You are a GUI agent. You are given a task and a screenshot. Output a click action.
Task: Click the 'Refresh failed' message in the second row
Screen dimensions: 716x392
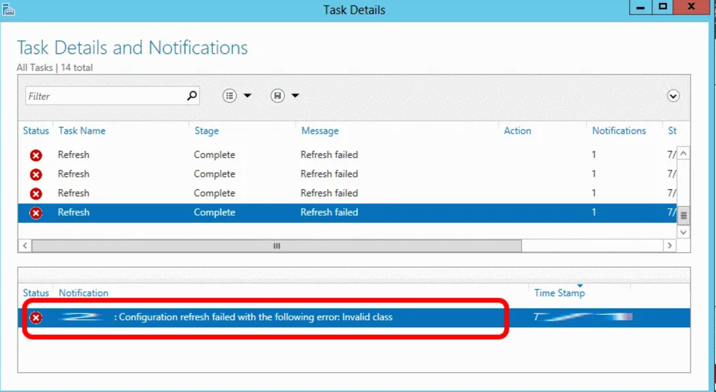329,174
